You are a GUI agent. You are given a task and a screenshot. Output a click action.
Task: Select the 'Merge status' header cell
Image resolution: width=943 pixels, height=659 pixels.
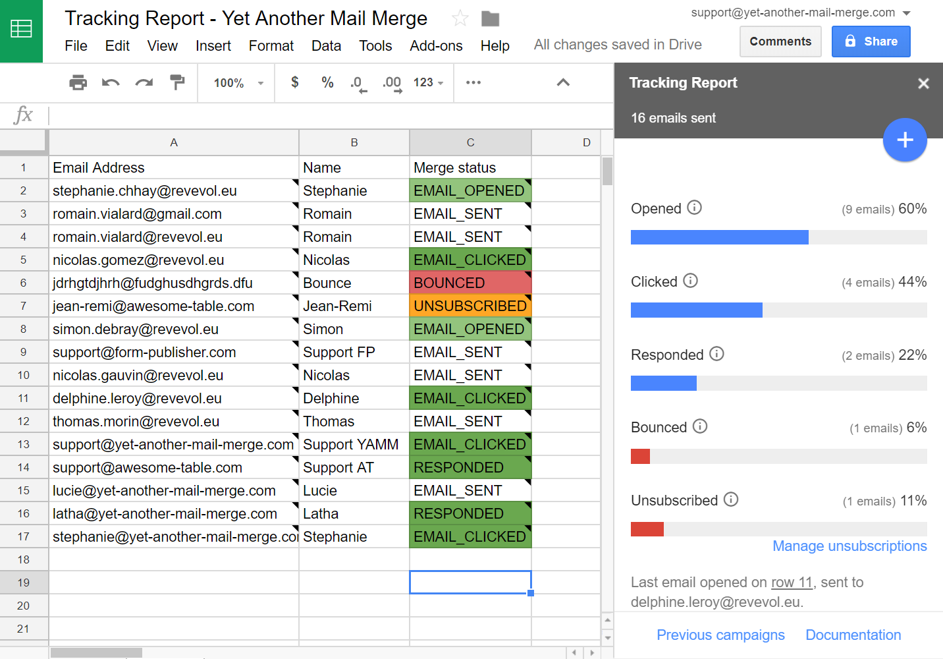click(x=470, y=167)
